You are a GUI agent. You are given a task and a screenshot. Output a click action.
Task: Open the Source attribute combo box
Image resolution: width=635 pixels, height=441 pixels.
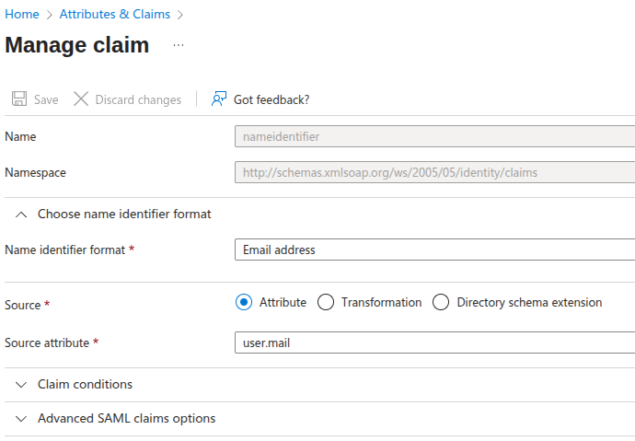[434, 342]
